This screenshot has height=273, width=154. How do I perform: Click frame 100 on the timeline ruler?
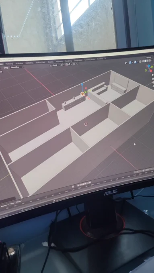pos(66,192)
